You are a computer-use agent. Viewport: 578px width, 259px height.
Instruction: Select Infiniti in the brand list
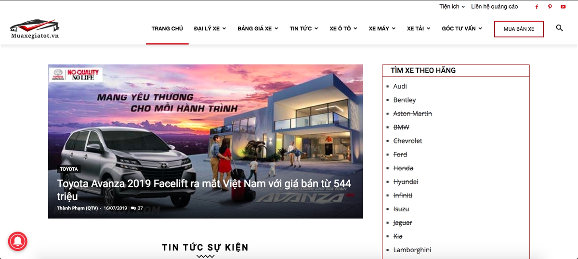pos(403,195)
